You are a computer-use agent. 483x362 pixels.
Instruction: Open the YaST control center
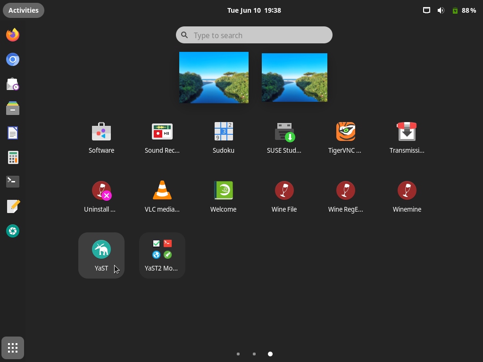(101, 255)
